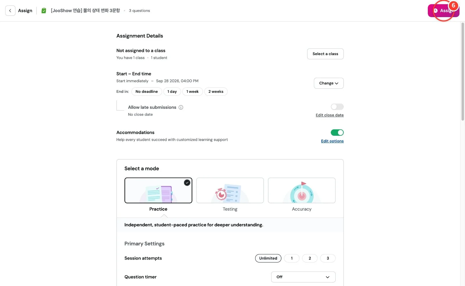Click the Practice mode label
465x286 pixels.
[158, 209]
